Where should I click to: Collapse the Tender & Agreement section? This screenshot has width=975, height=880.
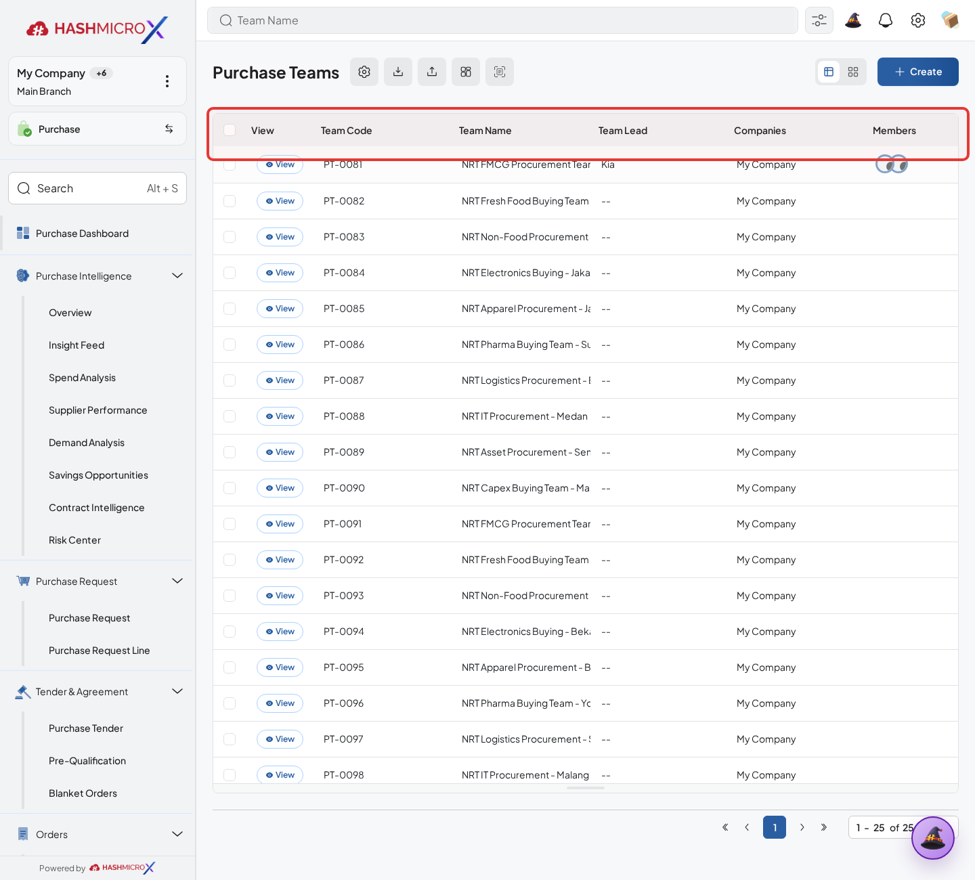(x=177, y=691)
